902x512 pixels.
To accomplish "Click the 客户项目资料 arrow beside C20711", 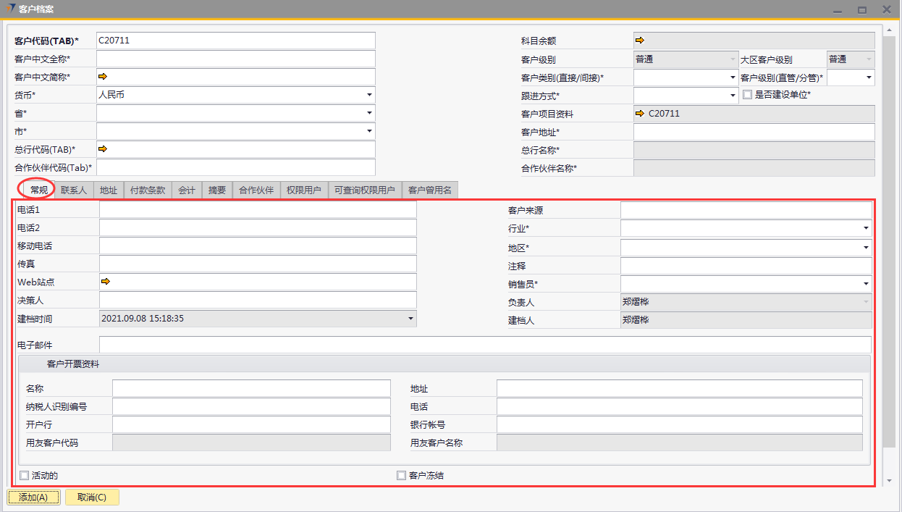I will 640,114.
